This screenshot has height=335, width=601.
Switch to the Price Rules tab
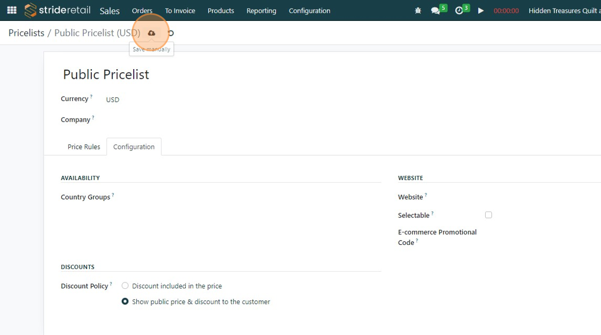(x=84, y=147)
